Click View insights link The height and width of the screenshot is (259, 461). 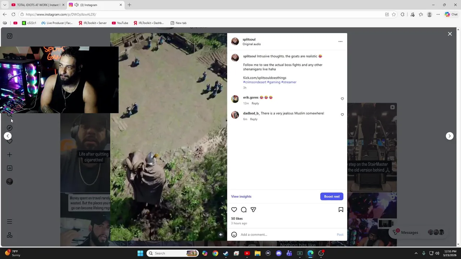click(x=241, y=196)
